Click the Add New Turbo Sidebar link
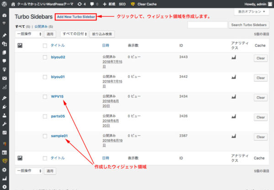The image size is (274, 190). (x=76, y=17)
